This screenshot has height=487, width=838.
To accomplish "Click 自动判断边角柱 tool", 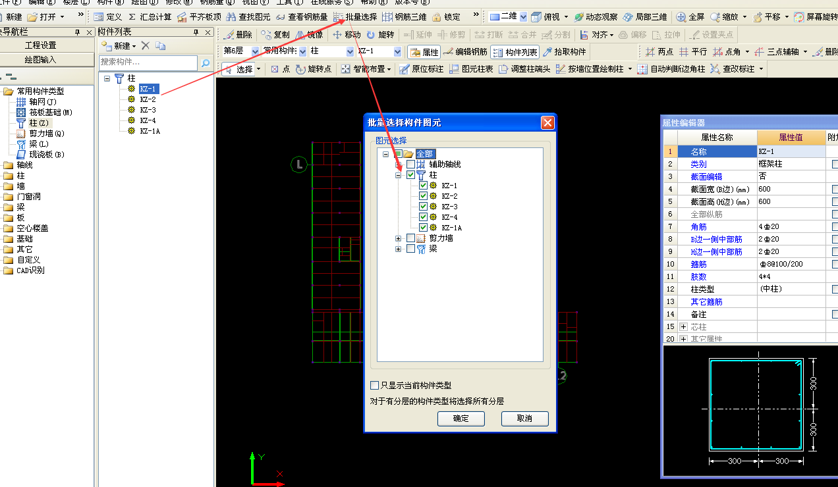I will [671, 68].
